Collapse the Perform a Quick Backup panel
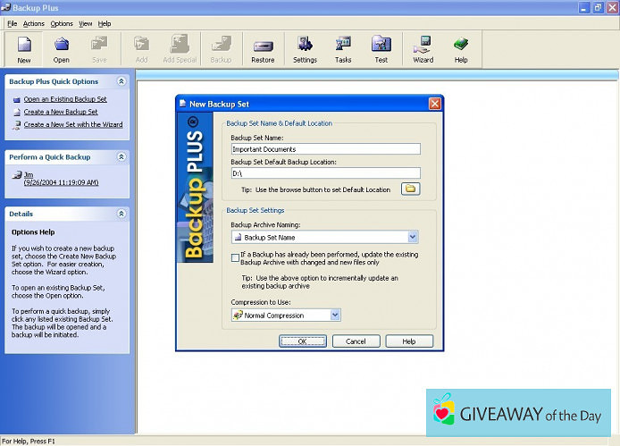The height and width of the screenshot is (446, 620). click(121, 156)
